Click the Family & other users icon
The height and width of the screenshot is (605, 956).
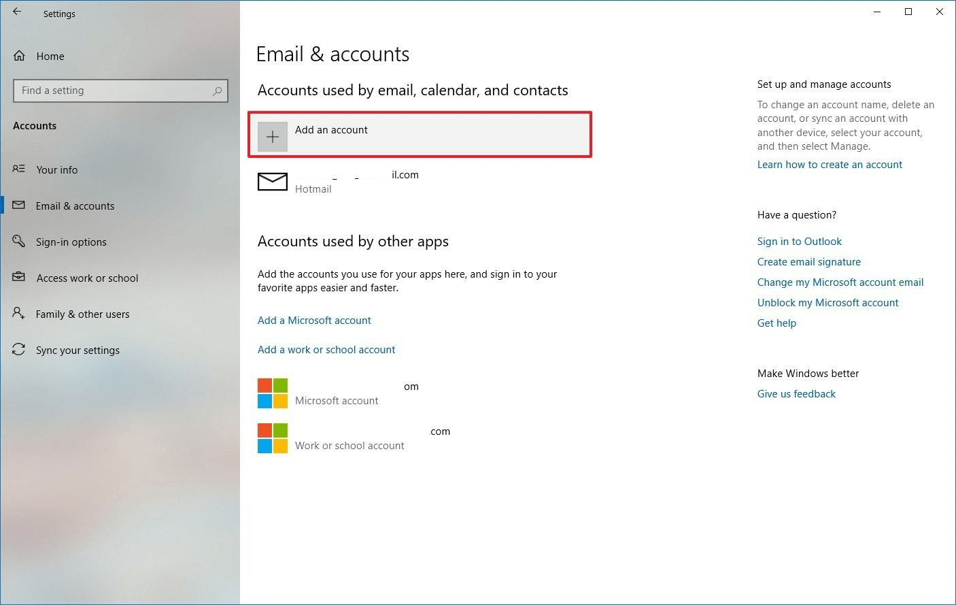tap(19, 313)
